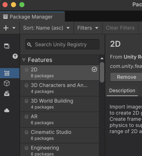142x156 pixels.
Task: Click the layers icon beside Cinematic Studio
Action: (x=26, y=132)
